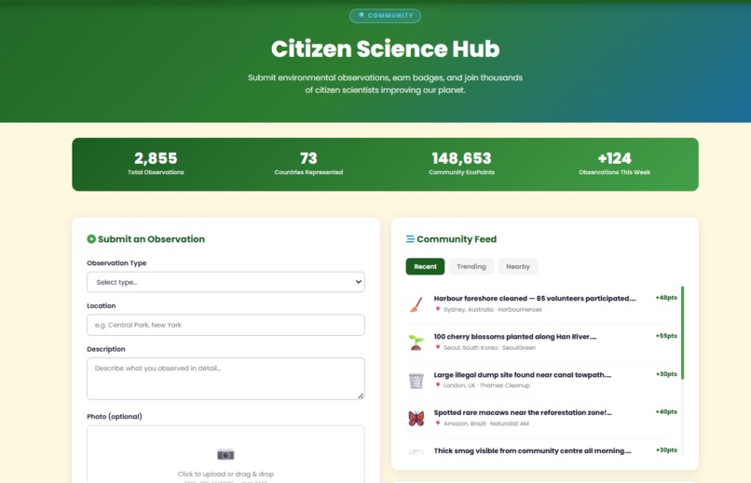
Task: Click the location pin next to London, UK
Action: (x=437, y=385)
